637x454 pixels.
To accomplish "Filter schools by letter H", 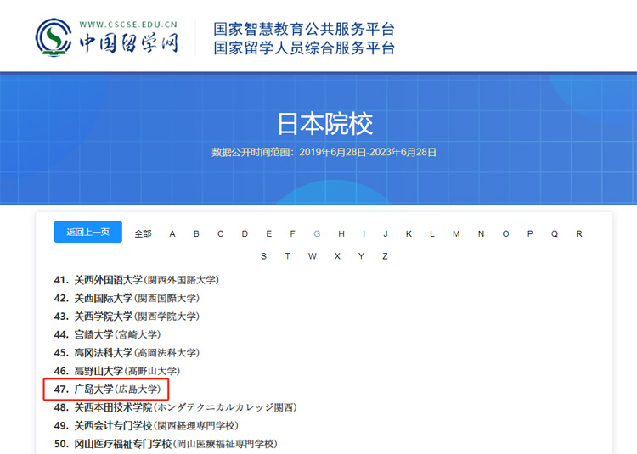I will [x=341, y=233].
